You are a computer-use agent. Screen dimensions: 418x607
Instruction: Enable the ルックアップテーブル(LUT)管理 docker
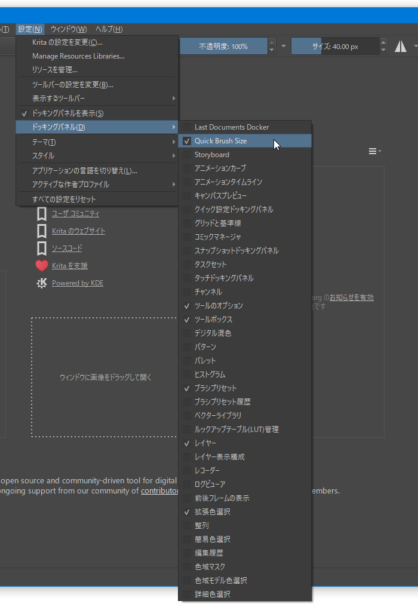click(245, 430)
